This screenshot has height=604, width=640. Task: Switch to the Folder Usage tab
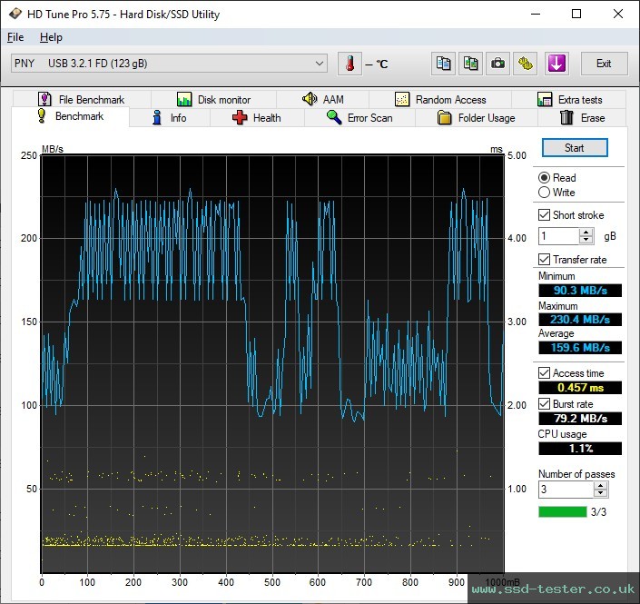click(477, 117)
